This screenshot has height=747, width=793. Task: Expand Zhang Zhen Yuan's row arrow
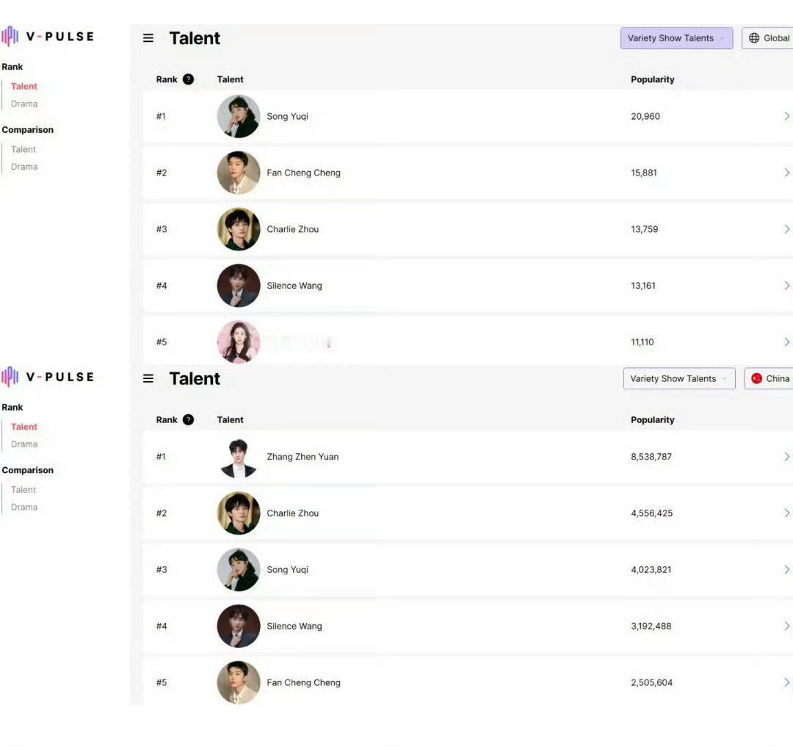coord(786,457)
